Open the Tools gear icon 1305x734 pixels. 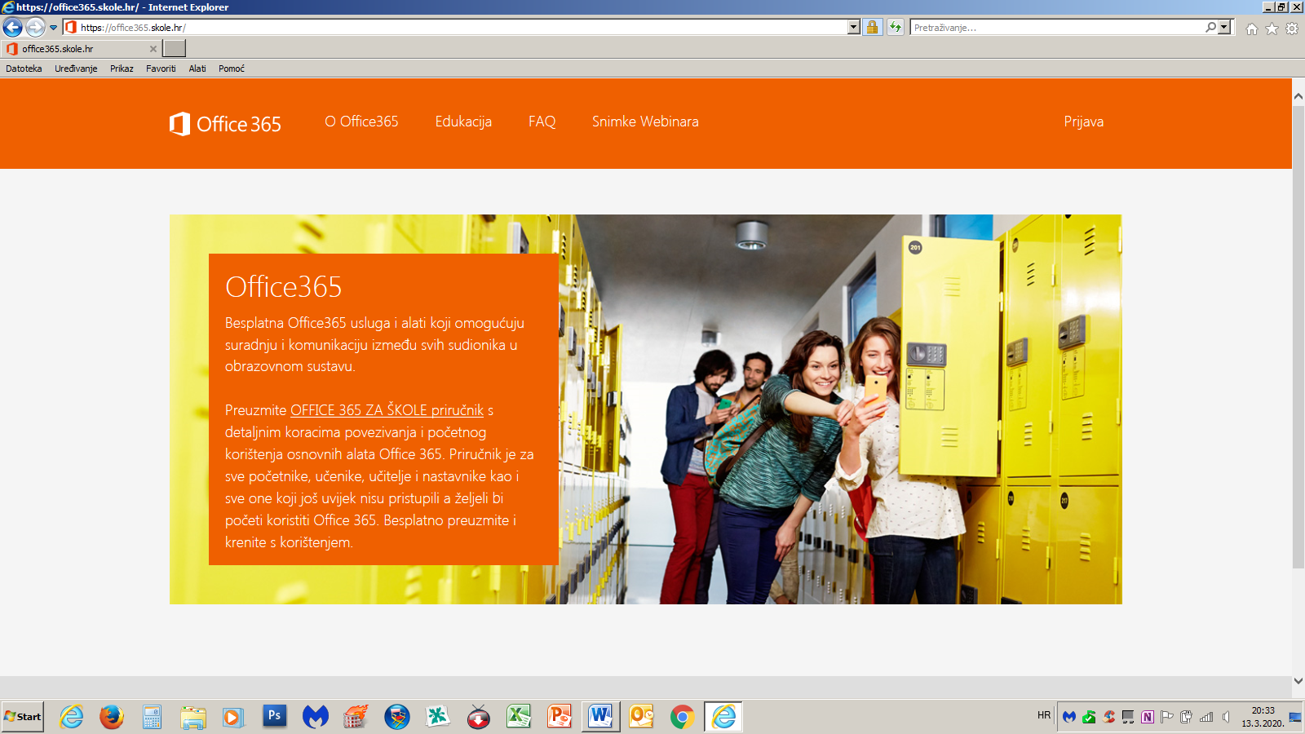pos(1292,29)
